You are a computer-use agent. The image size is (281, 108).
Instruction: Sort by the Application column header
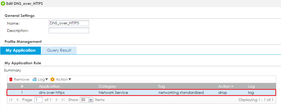49,86
